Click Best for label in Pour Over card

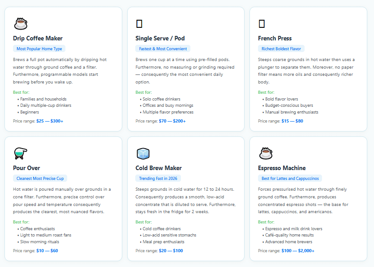21,222
